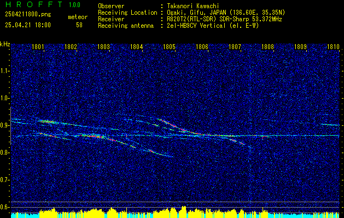Viewport: 344px width, 218px height.
Task: Click the HROFFT title text
Action: (34, 4)
